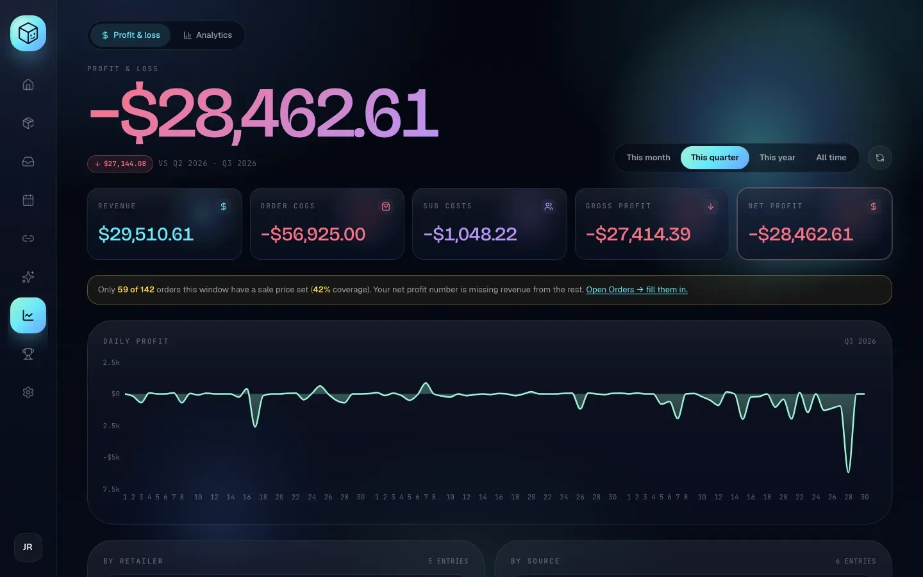Select the This quarter range

click(715, 158)
